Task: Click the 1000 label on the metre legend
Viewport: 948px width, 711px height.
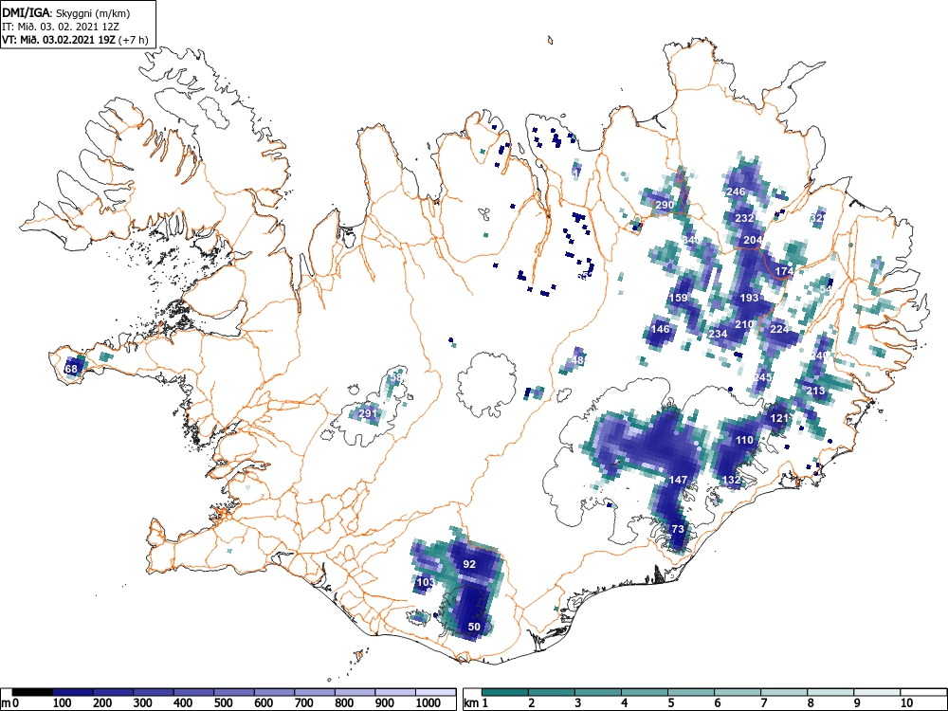Action: coord(428,703)
